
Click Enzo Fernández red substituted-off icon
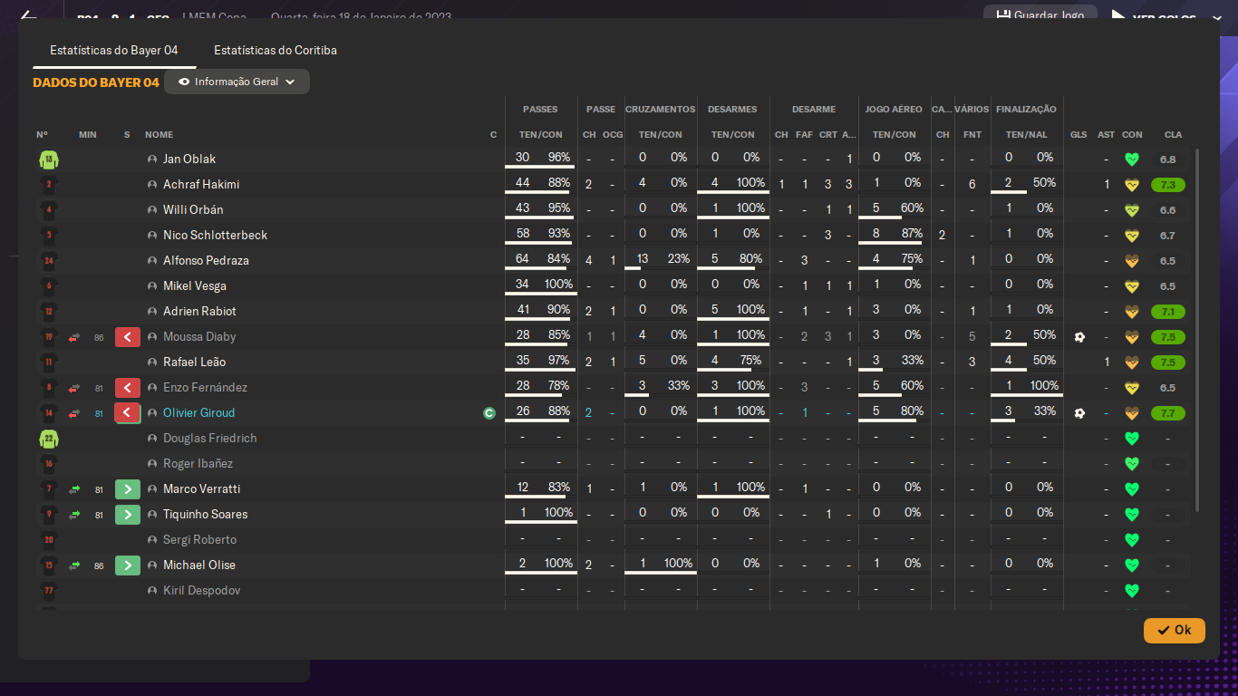pos(128,388)
